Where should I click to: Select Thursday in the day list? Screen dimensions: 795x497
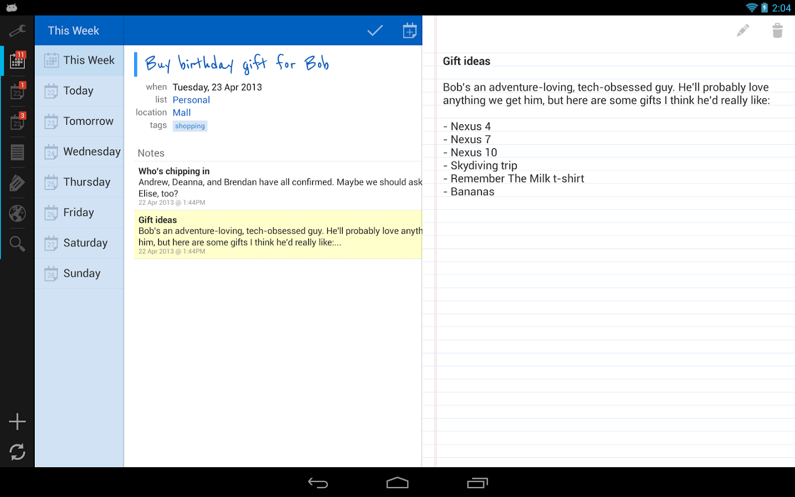tap(79, 182)
